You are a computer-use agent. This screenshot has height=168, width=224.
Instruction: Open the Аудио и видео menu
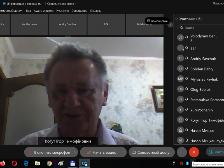pyautogui.click(x=43, y=11)
